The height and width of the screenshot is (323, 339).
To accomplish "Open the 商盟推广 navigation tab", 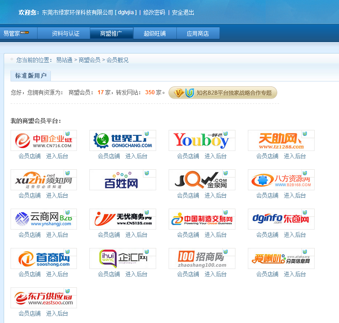I will (112, 33).
